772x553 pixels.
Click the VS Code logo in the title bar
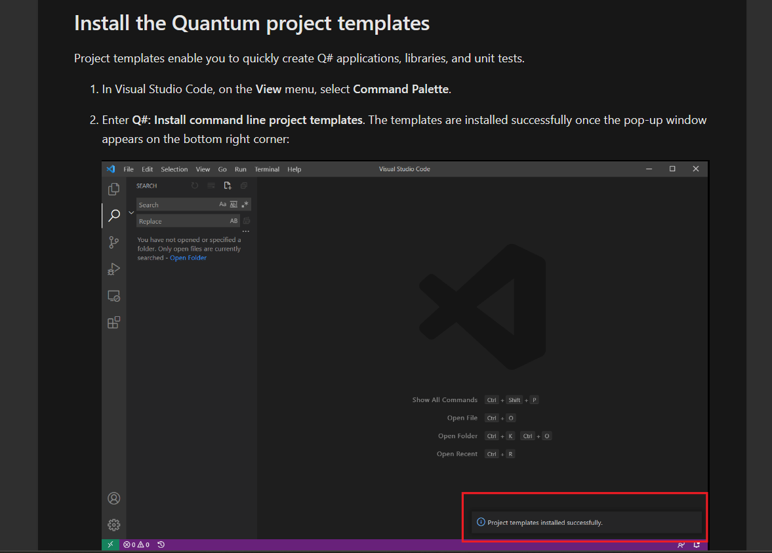click(x=111, y=169)
